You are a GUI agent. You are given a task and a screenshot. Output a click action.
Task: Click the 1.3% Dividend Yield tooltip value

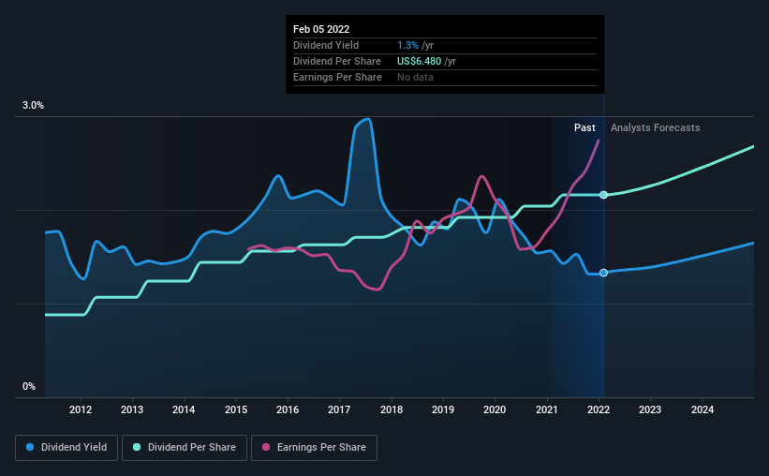[x=407, y=45]
